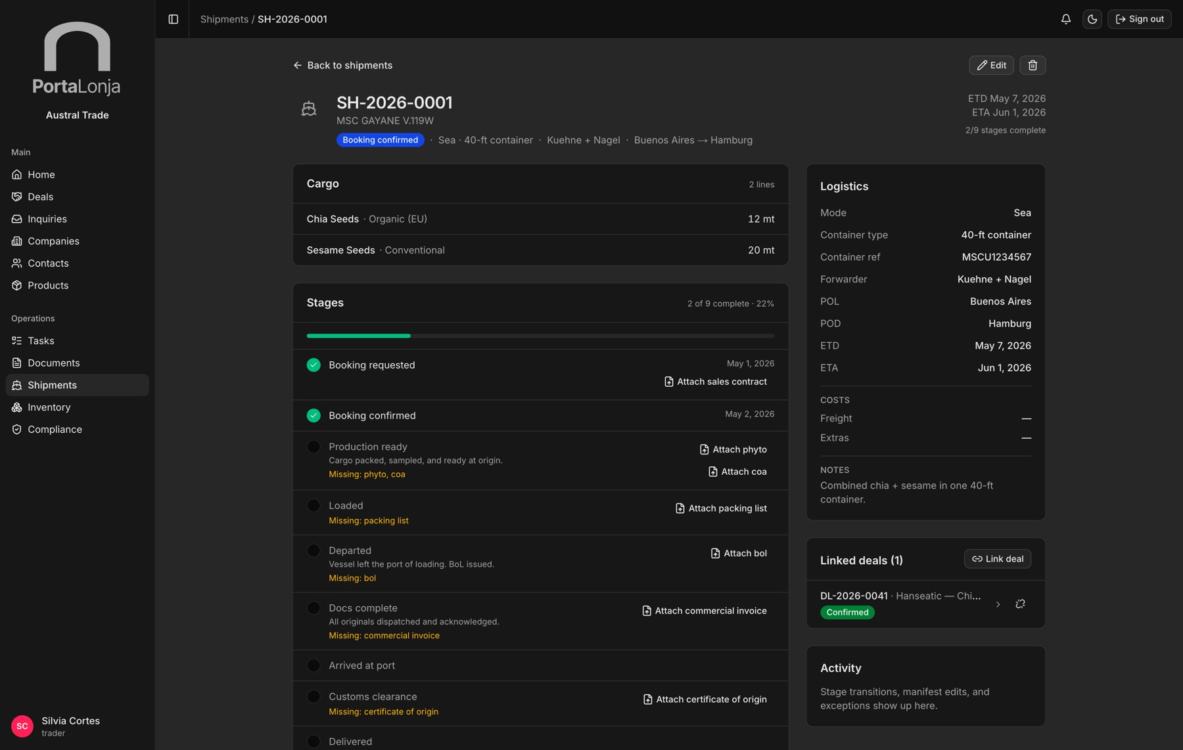
Task: Click Attach certificate of origin button
Action: click(705, 699)
